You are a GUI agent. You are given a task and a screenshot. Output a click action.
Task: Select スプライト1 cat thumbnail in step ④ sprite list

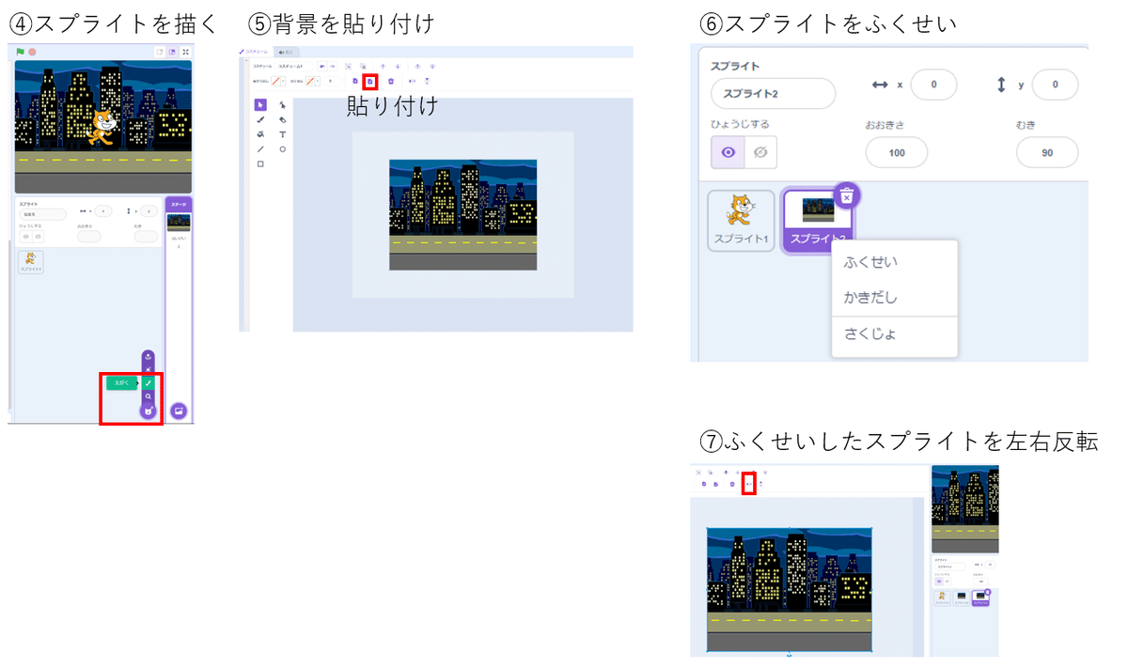(30, 263)
